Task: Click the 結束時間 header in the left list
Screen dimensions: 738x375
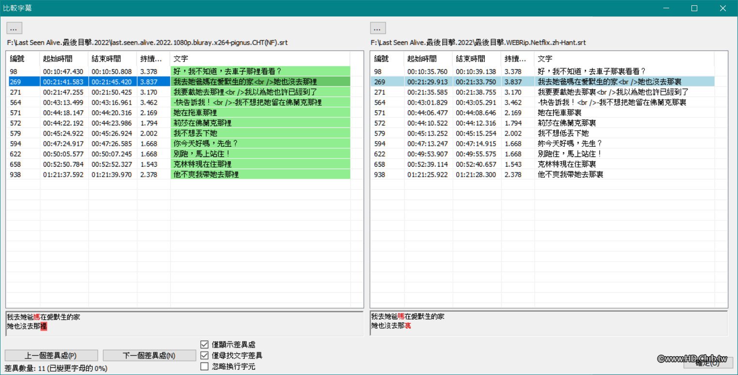Action: click(112, 59)
